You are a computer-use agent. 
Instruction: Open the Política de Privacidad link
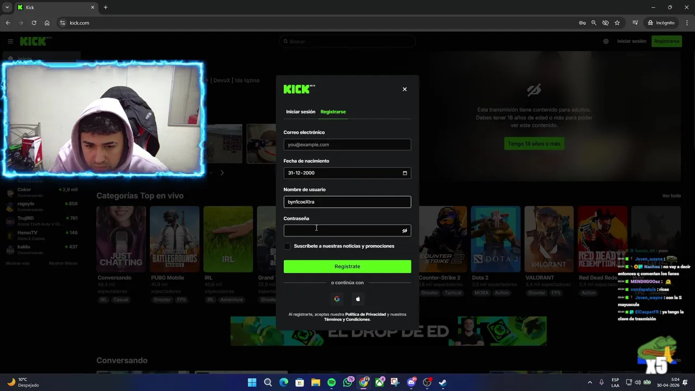[365, 314]
